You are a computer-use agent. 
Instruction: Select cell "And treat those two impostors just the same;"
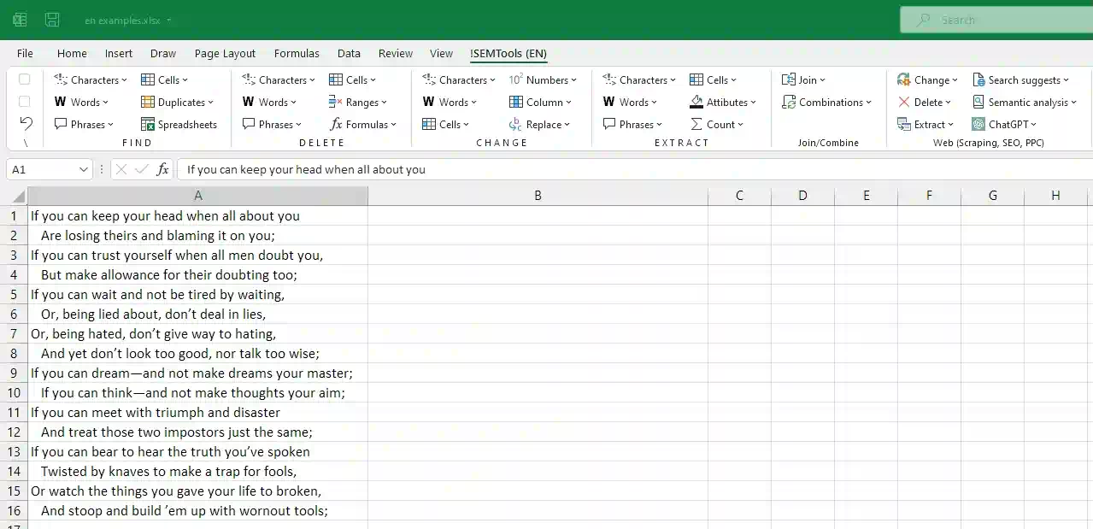pyautogui.click(x=198, y=432)
